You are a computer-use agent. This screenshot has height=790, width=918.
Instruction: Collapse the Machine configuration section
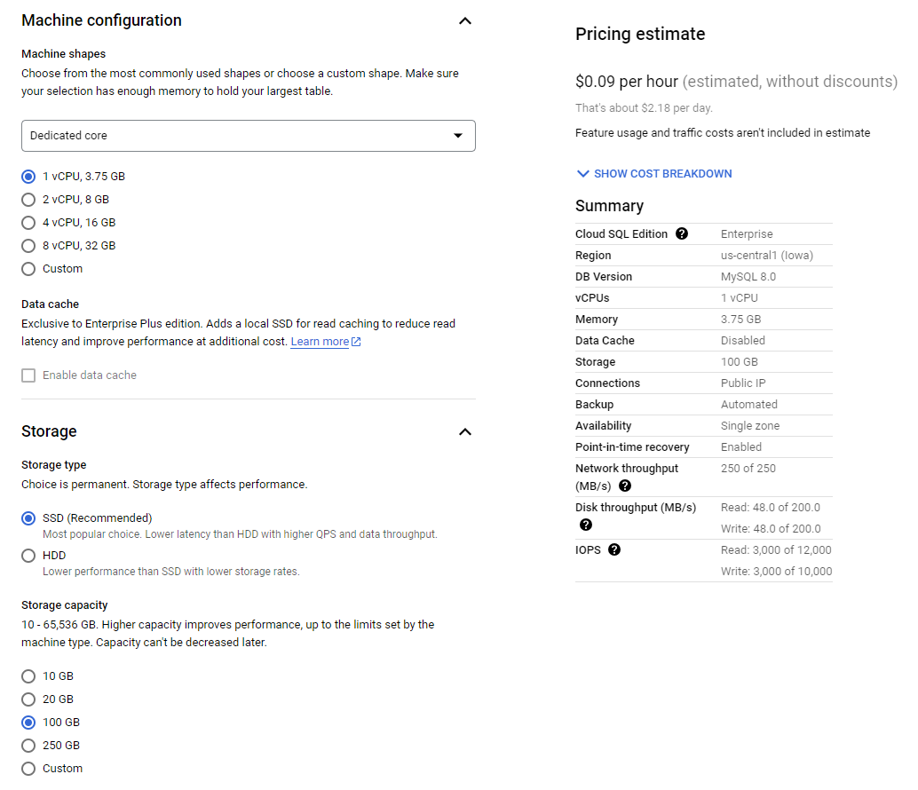[464, 20]
